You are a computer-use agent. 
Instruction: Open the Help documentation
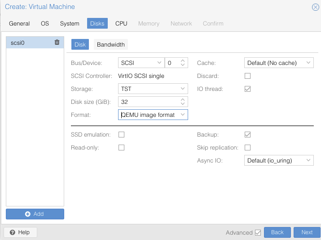pyautogui.click(x=20, y=232)
